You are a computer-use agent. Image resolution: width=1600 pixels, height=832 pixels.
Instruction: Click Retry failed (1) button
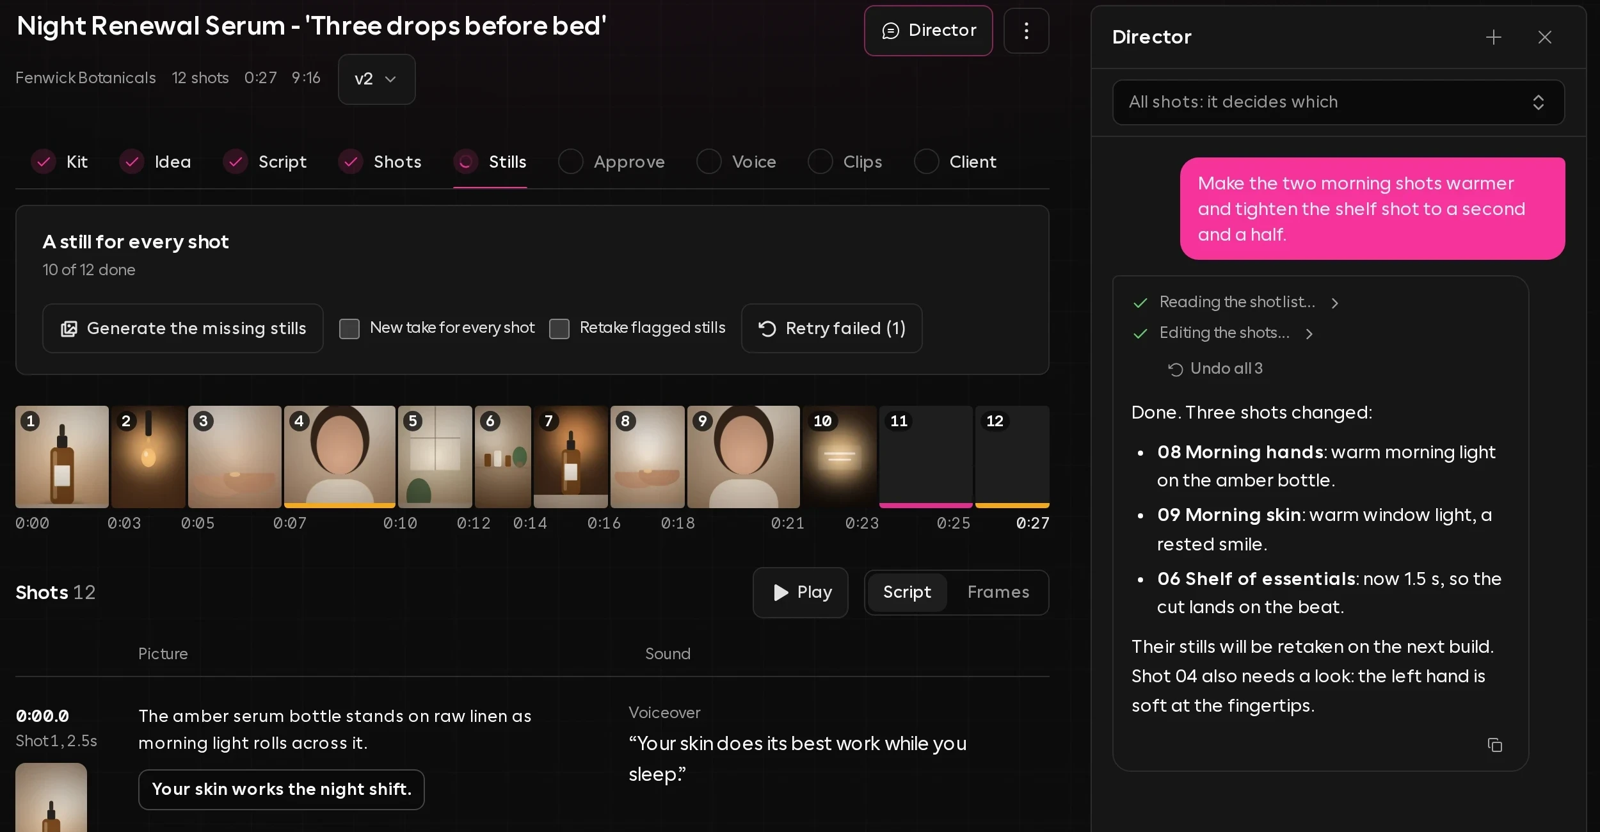click(x=831, y=328)
